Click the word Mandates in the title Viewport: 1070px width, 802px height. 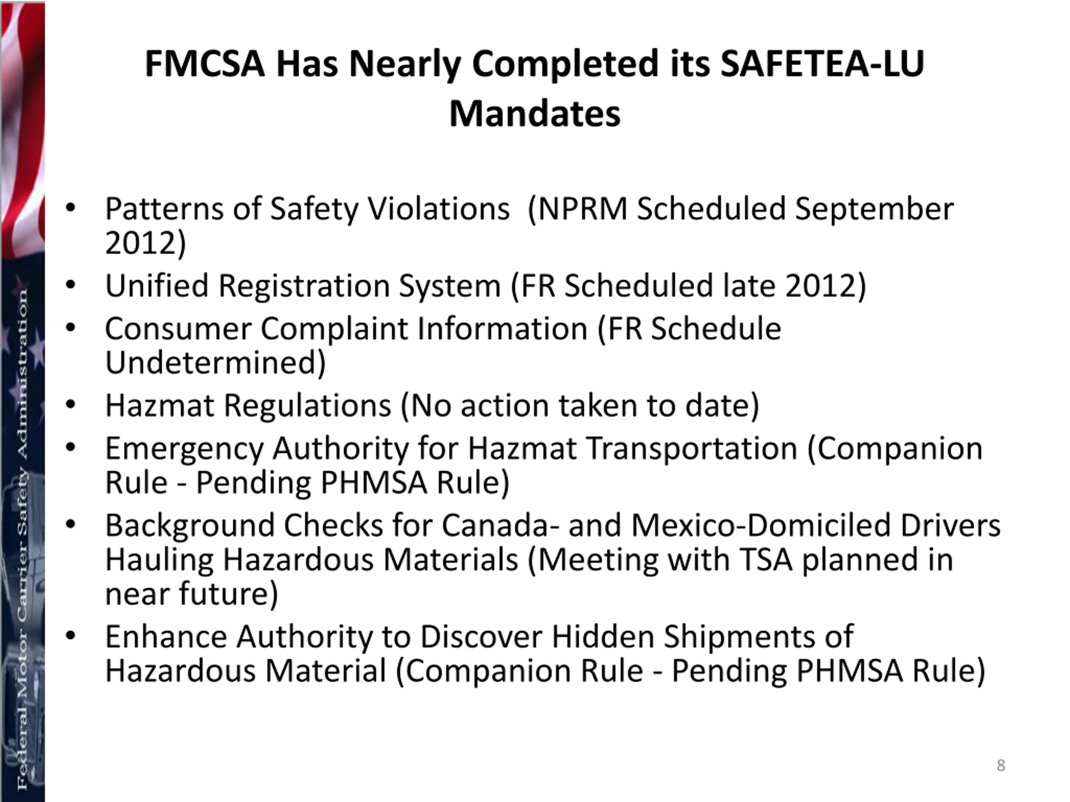(535, 114)
